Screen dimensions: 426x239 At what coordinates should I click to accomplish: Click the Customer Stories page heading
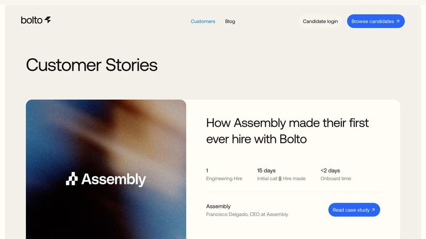92,65
